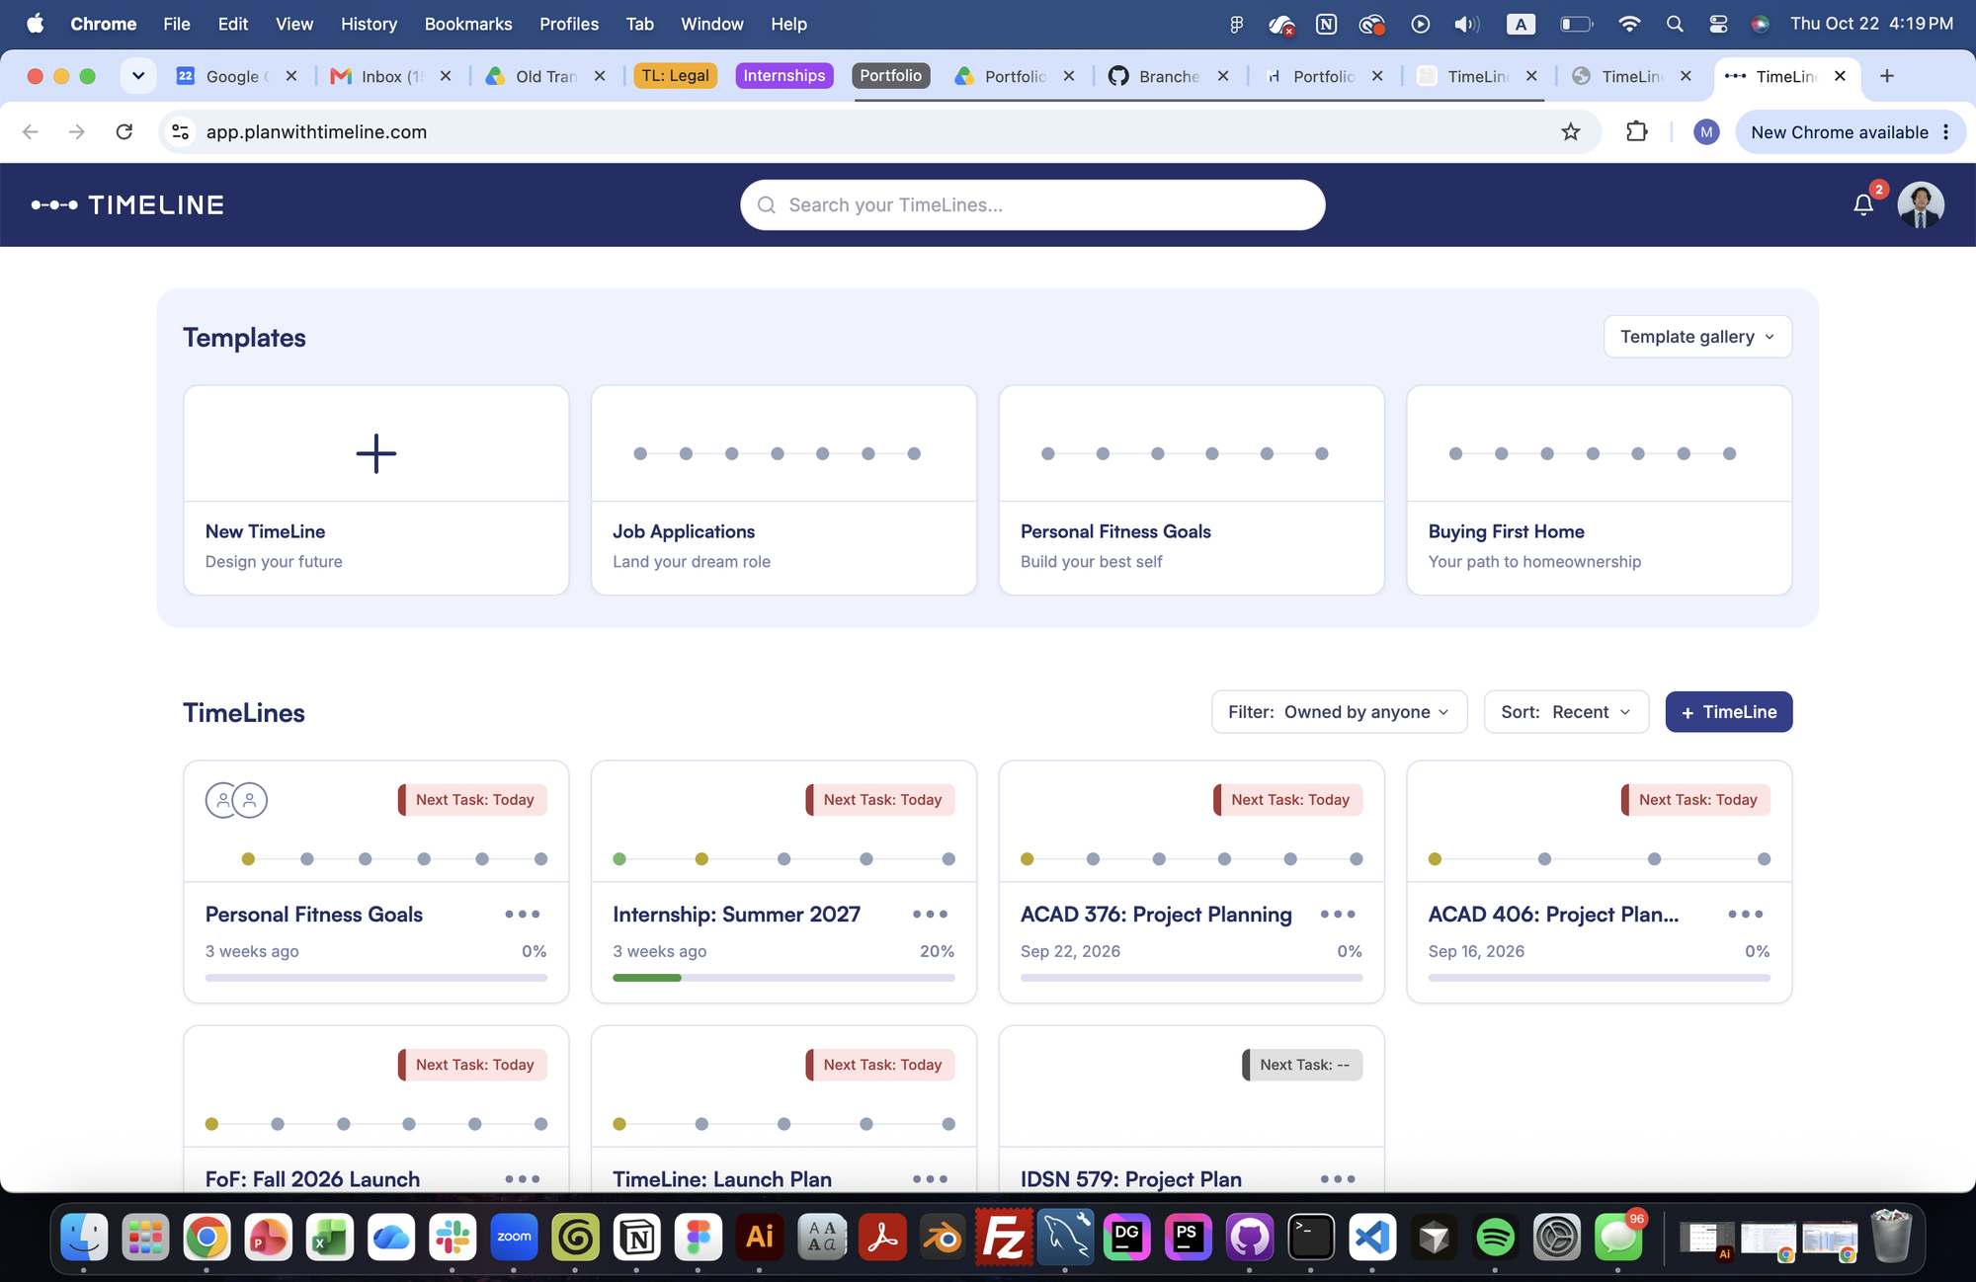Open Chrome extensions puzzle icon

coord(1637,132)
